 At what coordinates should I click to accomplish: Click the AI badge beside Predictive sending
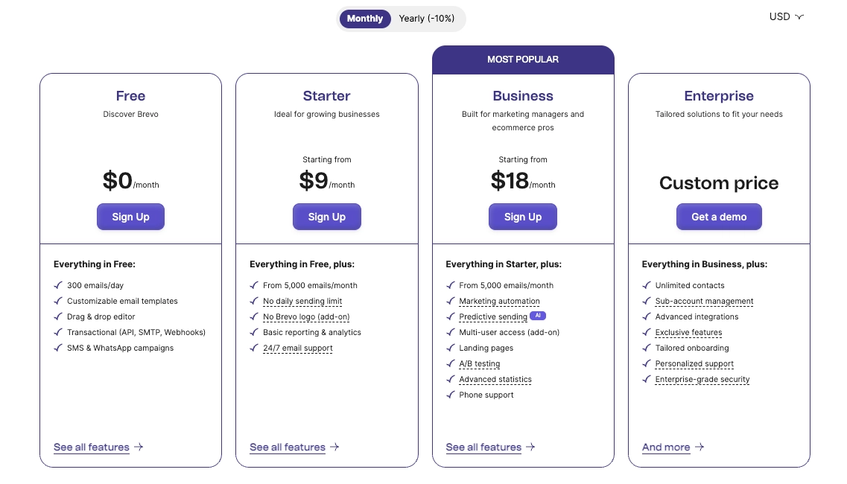point(539,316)
